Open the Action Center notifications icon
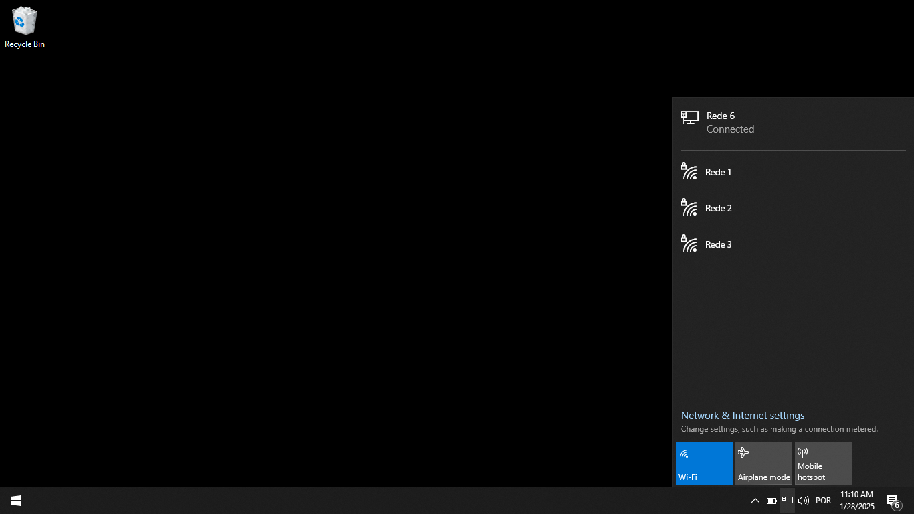The width and height of the screenshot is (914, 514). [893, 501]
